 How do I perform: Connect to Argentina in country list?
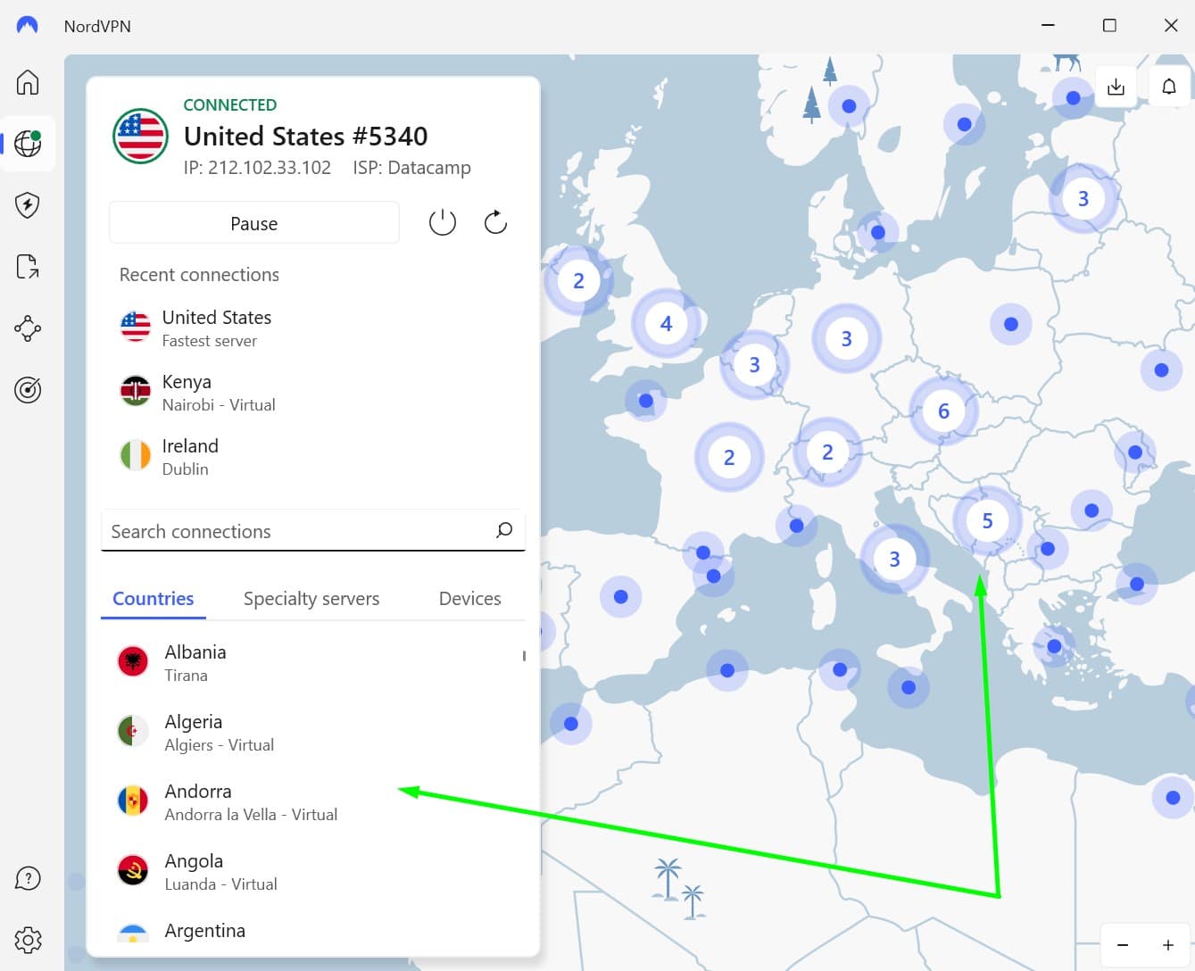click(x=312, y=932)
